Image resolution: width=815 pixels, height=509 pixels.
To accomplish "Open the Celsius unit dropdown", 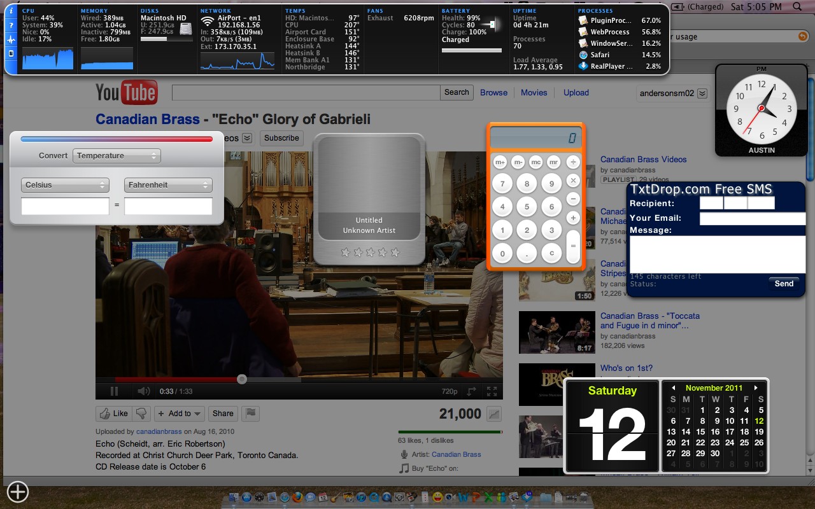I will click(x=65, y=185).
